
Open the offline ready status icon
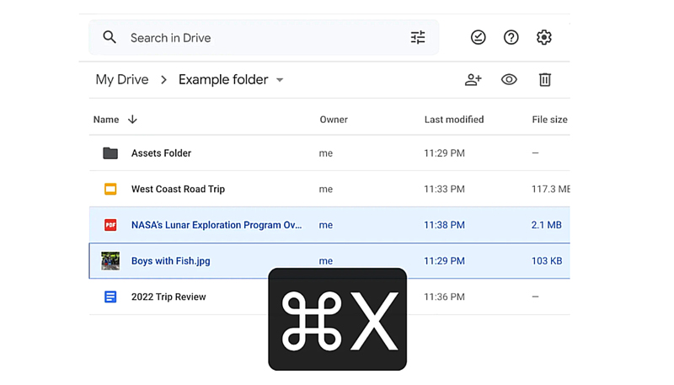[x=478, y=37]
